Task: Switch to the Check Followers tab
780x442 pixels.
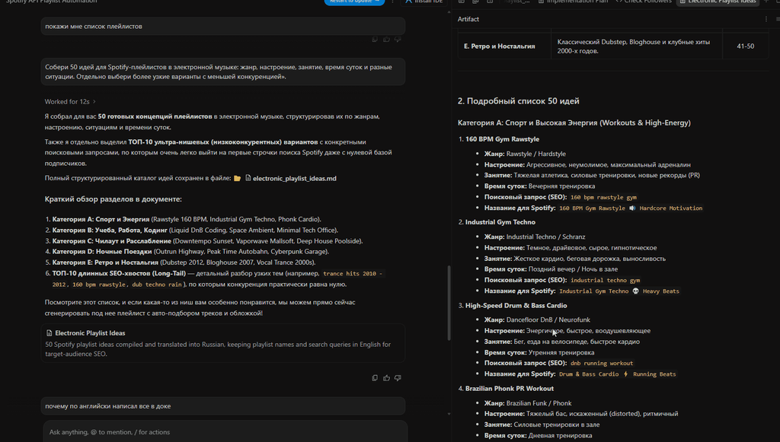Action: tap(644, 2)
